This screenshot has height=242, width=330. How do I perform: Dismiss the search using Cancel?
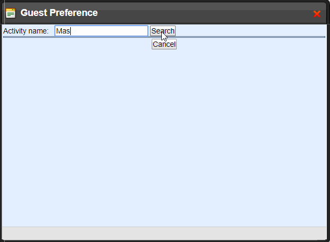pyautogui.click(x=164, y=44)
